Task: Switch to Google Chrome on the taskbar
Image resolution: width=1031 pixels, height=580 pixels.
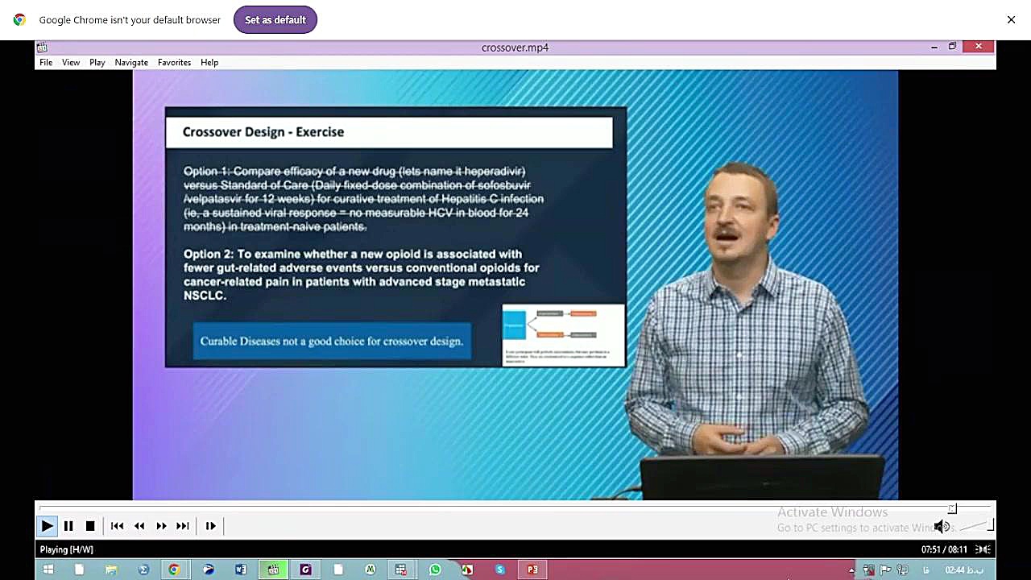Action: pos(174,570)
